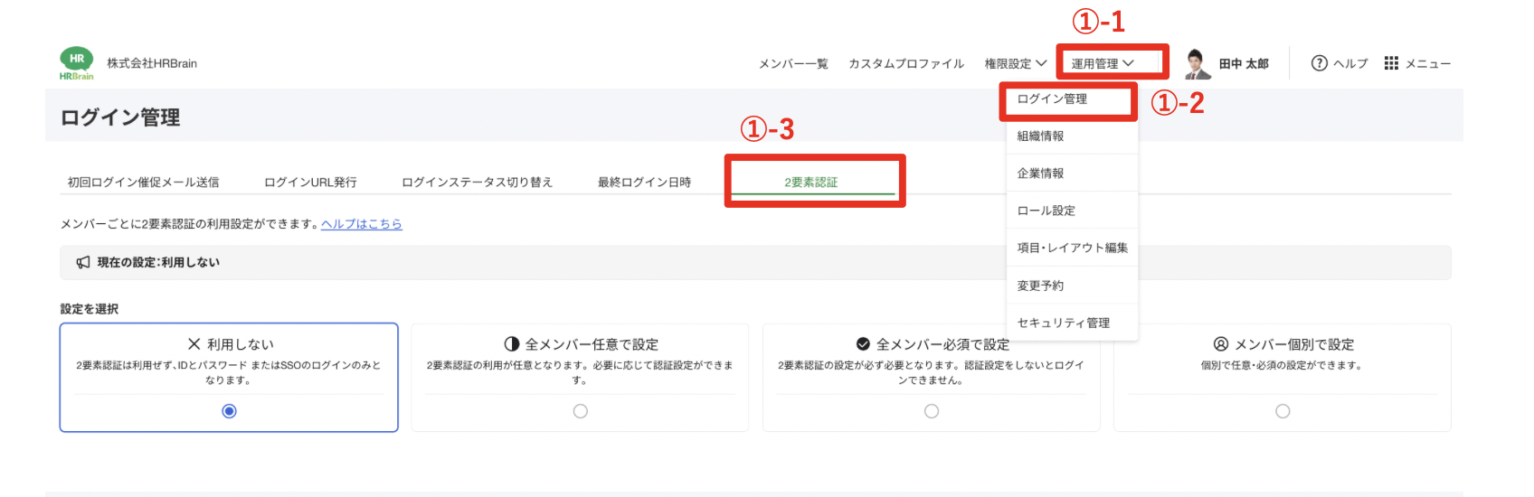The height and width of the screenshot is (497, 1534).
Task: Select ログイン管理 in the dropdown menu
Action: point(1052,99)
